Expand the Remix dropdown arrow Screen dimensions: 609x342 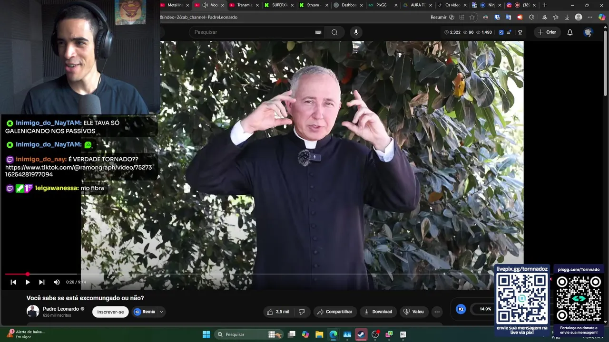coord(161,312)
